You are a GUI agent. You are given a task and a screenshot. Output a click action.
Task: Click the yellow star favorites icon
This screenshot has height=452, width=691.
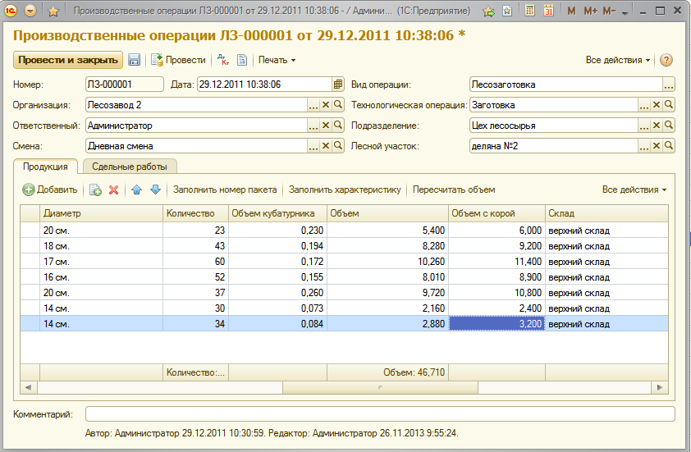(x=53, y=11)
